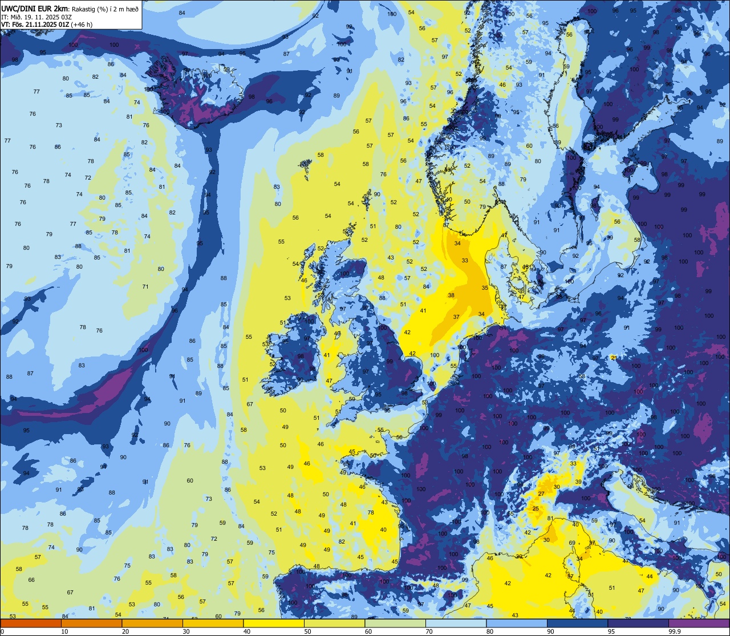Image resolution: width=730 pixels, height=636 pixels.
Task: Click the 0–10 dark orange legend segment
Action: [31, 623]
